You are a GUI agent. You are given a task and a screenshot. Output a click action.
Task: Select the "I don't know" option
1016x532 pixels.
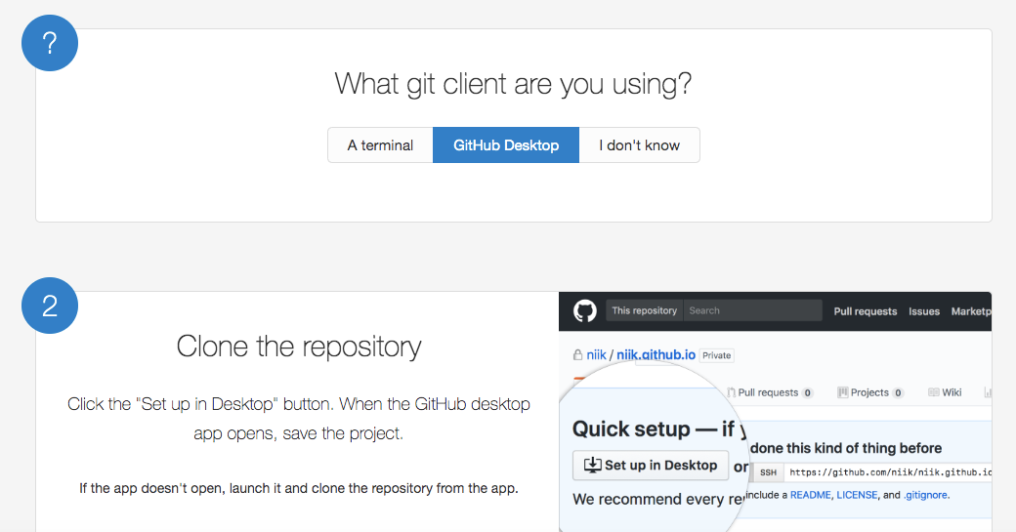(640, 145)
